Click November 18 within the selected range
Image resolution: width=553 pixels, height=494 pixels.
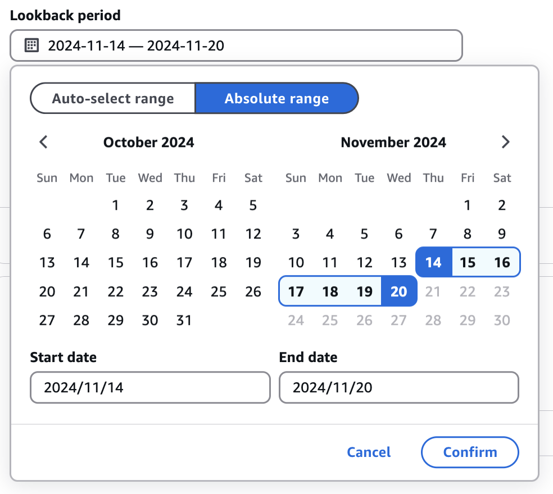tap(330, 291)
